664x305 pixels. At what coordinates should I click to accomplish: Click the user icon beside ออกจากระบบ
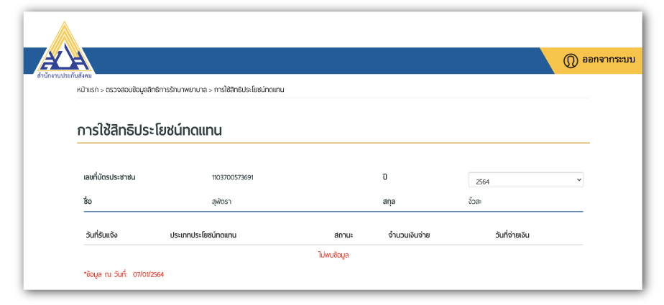coord(571,60)
